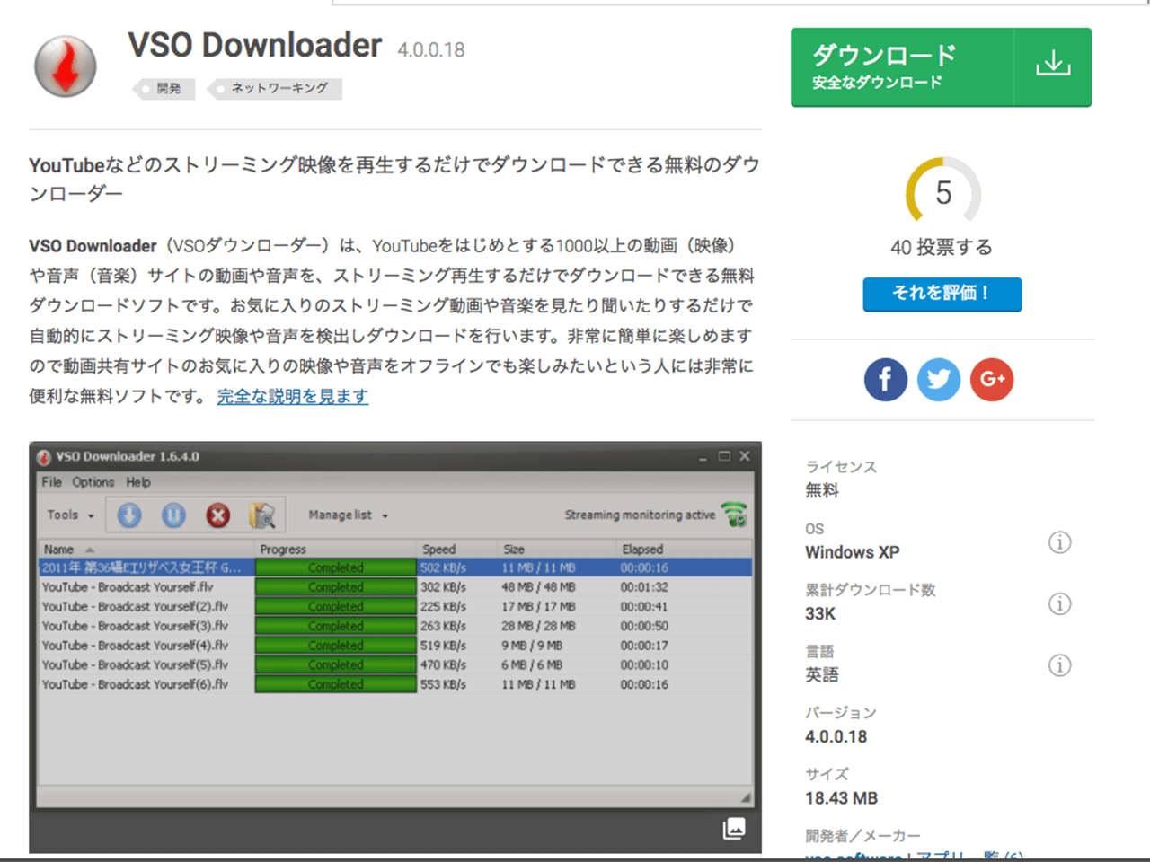Click the info icon beside Windows XP

1060,542
